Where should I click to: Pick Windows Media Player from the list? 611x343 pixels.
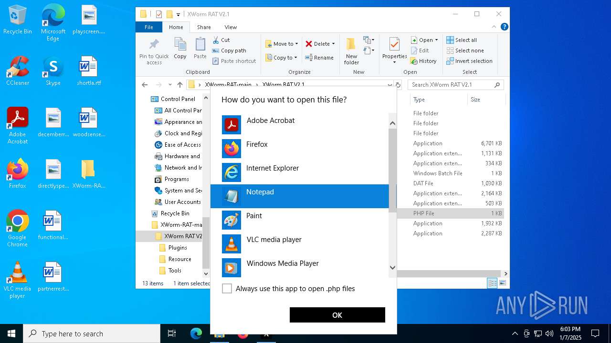point(300,268)
